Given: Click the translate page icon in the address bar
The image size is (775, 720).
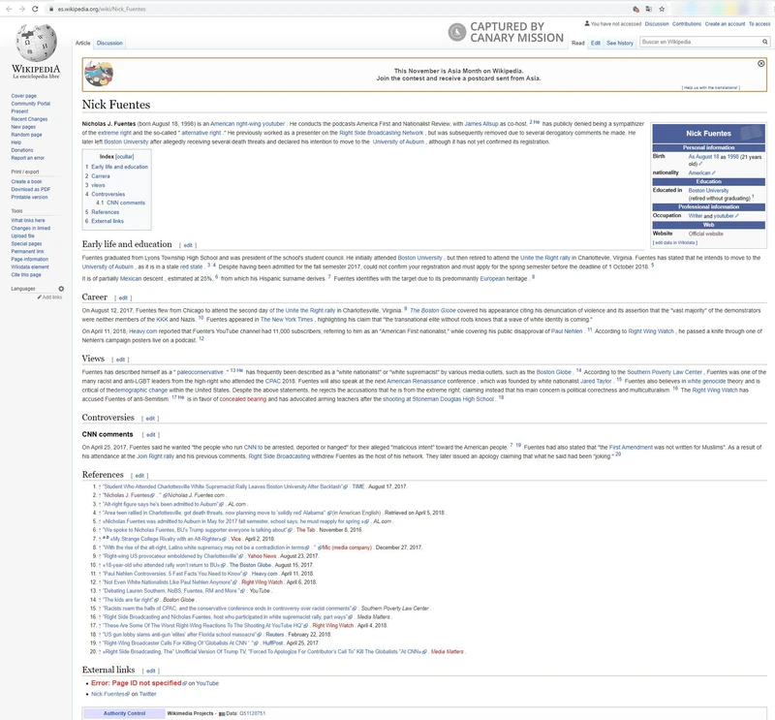Looking at the screenshot, I should (x=648, y=9).
